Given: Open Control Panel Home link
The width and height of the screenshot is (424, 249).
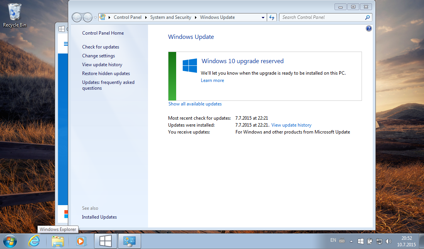Looking at the screenshot, I should 103,33.
